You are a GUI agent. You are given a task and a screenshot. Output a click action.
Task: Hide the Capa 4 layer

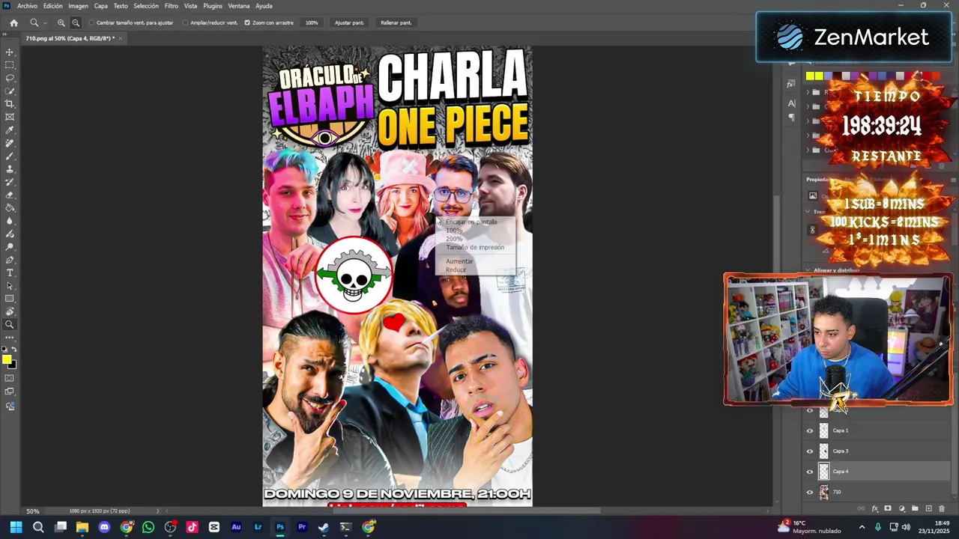[809, 472]
